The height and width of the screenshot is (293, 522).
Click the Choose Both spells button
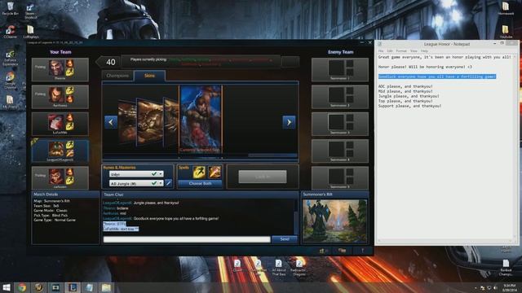(x=200, y=183)
